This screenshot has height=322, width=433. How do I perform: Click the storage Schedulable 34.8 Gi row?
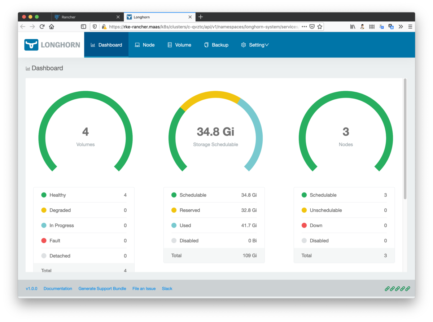pos(214,195)
